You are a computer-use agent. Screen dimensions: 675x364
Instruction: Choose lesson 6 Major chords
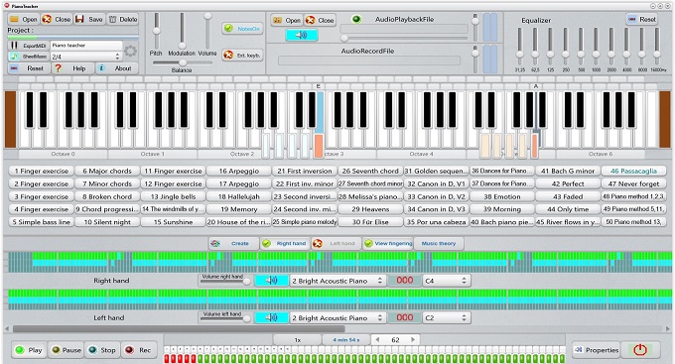click(107, 171)
